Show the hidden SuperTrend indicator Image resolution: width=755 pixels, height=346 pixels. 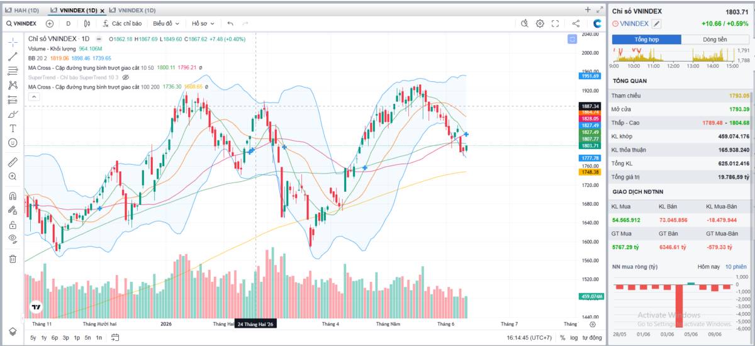(125, 77)
